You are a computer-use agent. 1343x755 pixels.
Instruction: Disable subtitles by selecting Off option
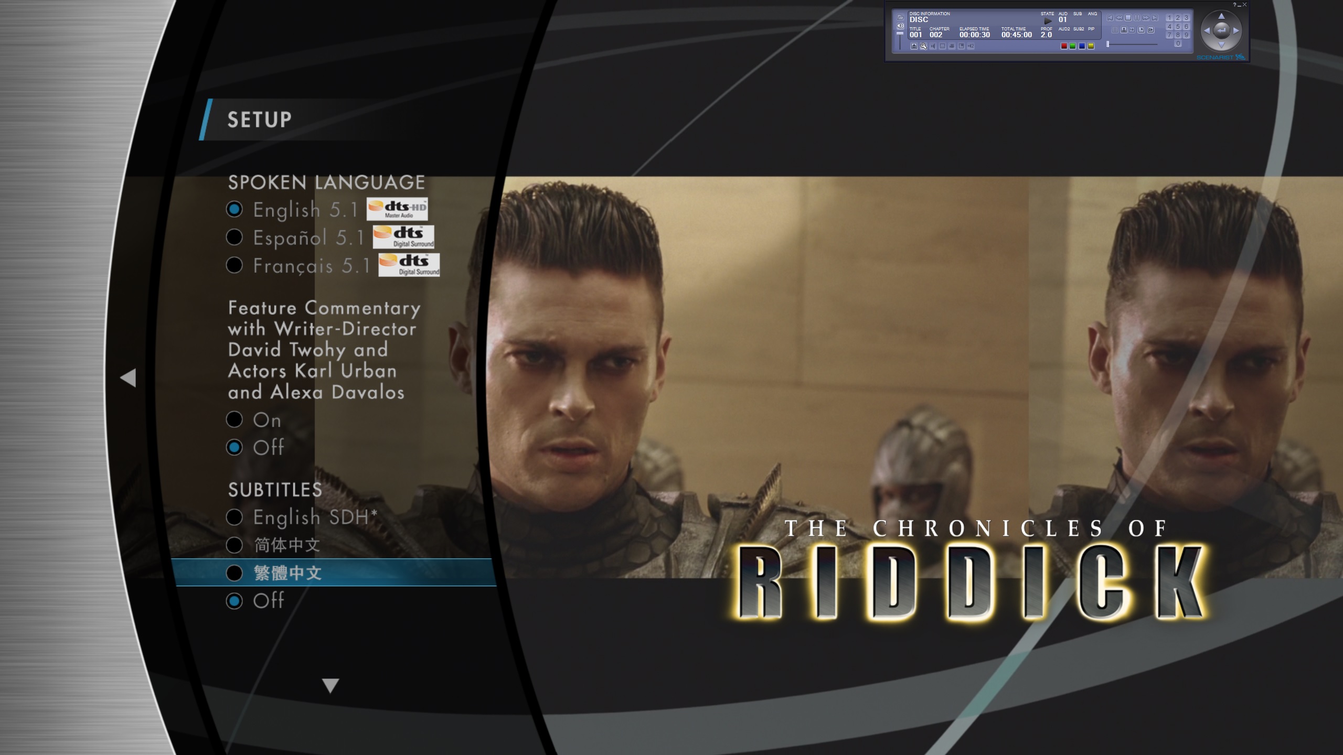point(268,599)
